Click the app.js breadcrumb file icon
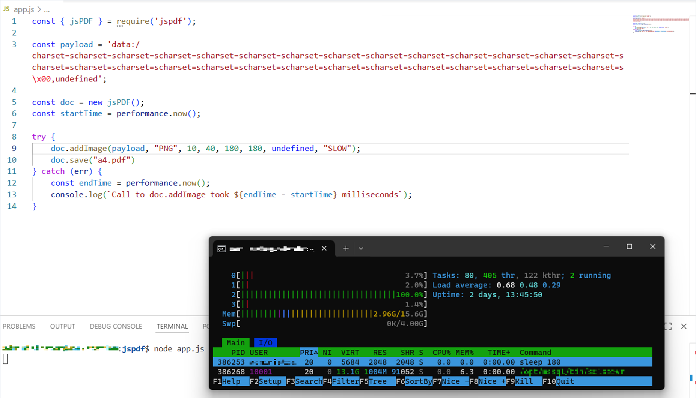Screen dimensions: 696x398 (6, 9)
